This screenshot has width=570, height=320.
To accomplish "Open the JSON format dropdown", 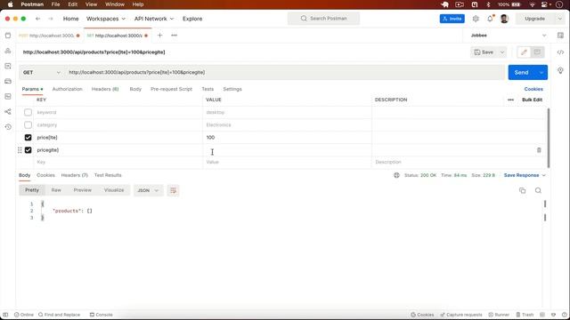I will 148,190.
